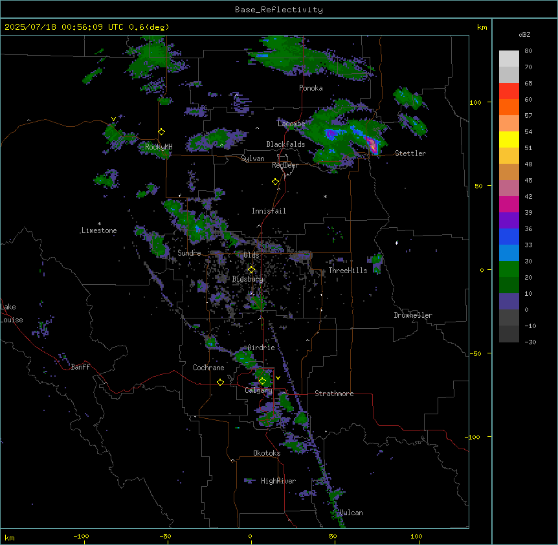Click the Sylvan label on the map
Viewport: 558px width, 545px height.
tap(252, 159)
